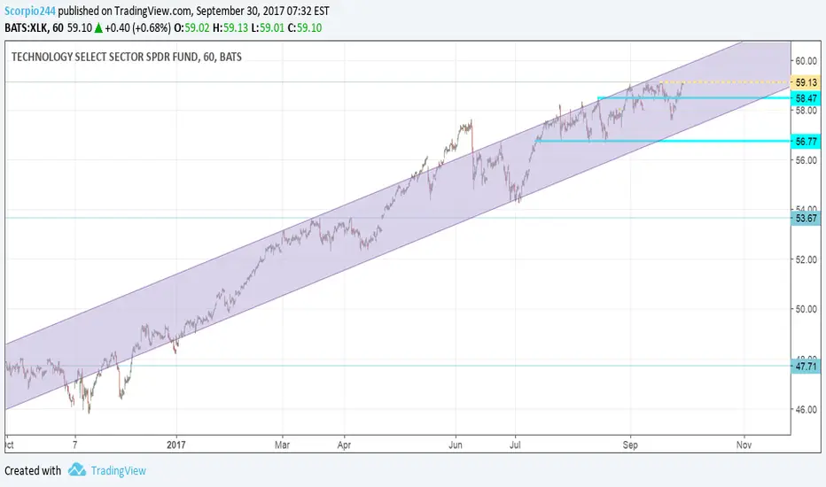Screen dimensions: 826x487
Task: Click the Sep label on time axis
Action: [x=630, y=444]
